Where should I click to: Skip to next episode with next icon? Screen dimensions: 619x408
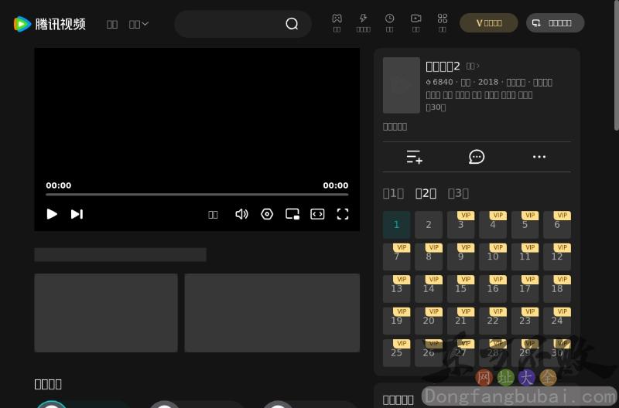point(77,214)
